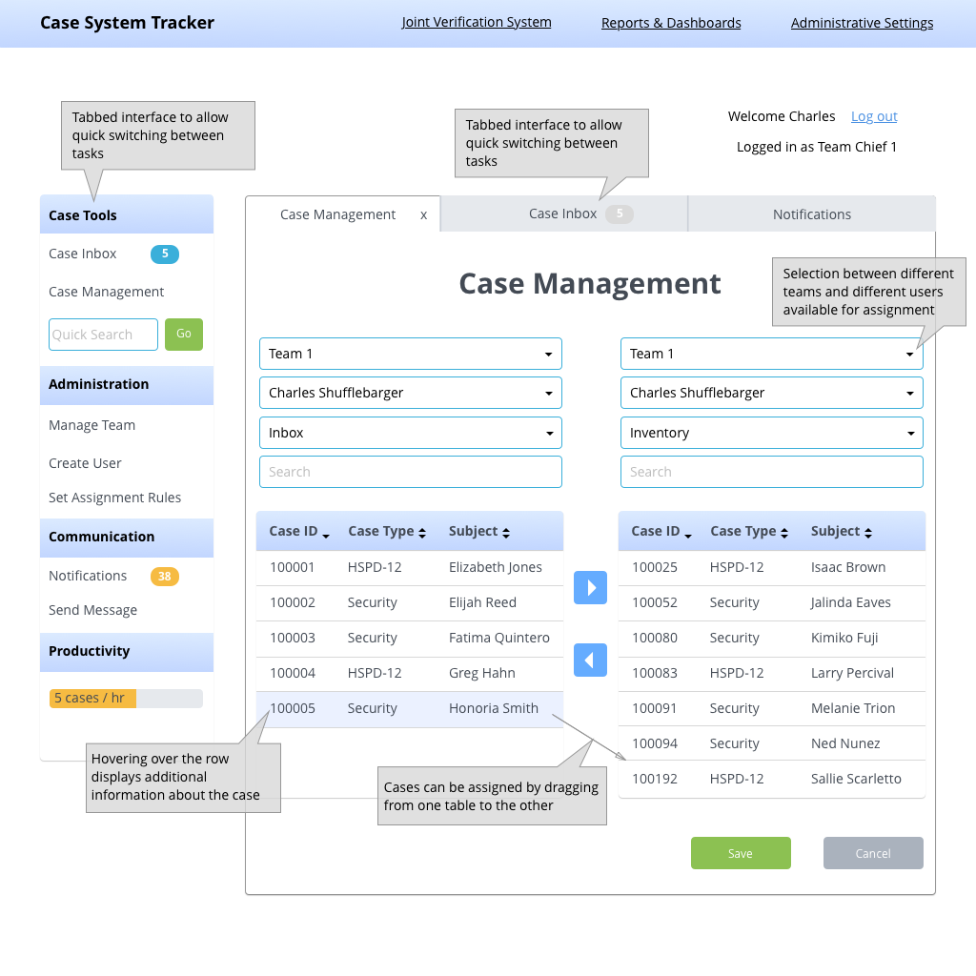Open Notifications in sidebar
Viewport: 976px width, 976px height.
coord(88,577)
